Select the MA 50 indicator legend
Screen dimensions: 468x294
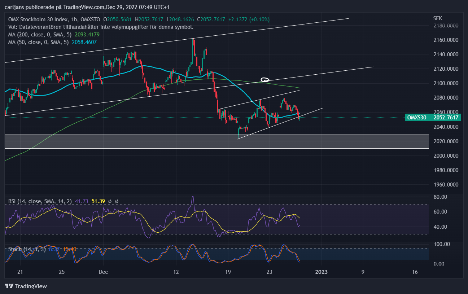52,42
